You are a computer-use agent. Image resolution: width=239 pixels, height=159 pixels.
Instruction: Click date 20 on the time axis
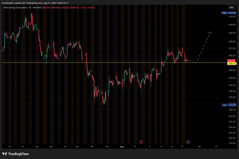tap(51, 147)
